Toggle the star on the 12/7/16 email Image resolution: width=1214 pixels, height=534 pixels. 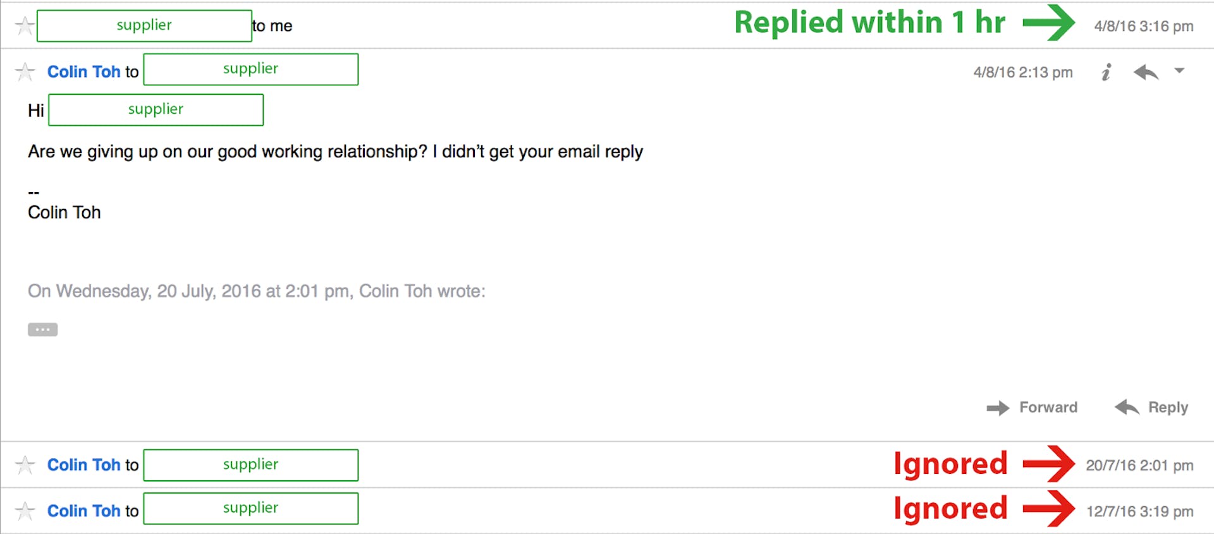point(24,510)
